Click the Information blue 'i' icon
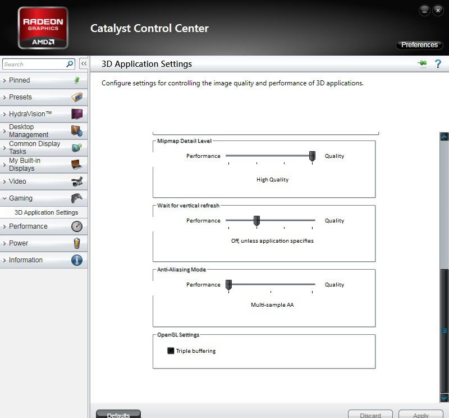This screenshot has height=418, width=449. (77, 260)
